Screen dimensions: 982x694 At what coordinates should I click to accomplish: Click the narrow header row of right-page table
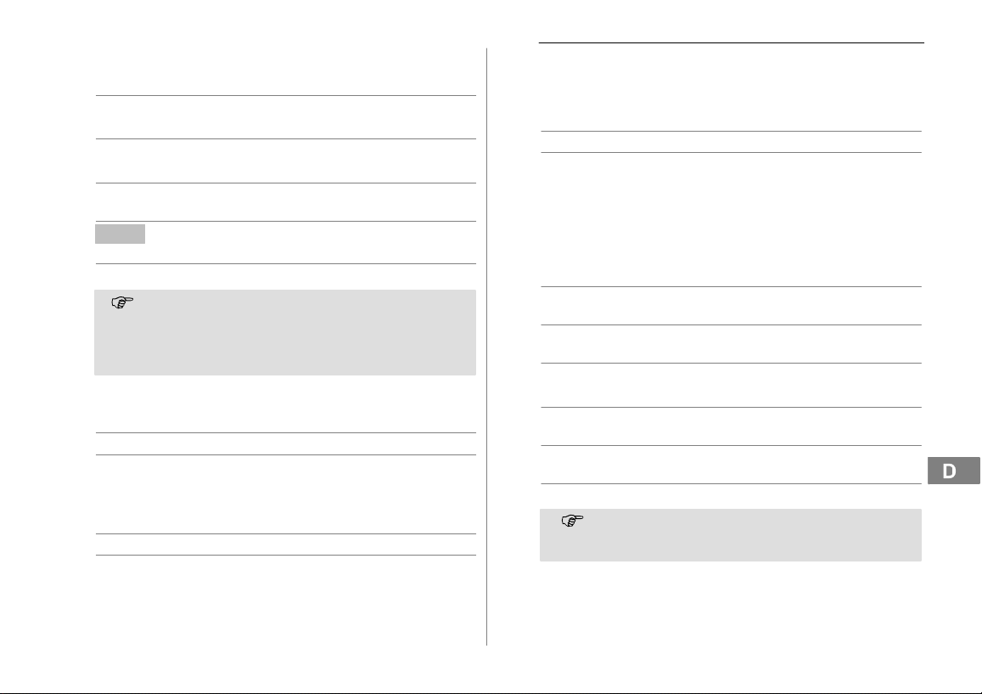coord(731,142)
